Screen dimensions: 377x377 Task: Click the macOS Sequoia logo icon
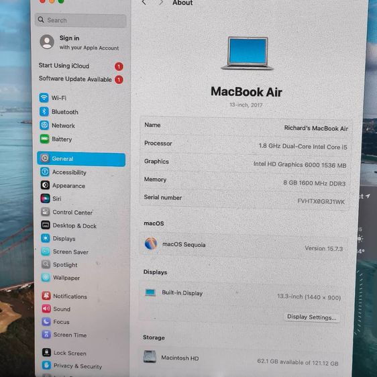pos(151,244)
